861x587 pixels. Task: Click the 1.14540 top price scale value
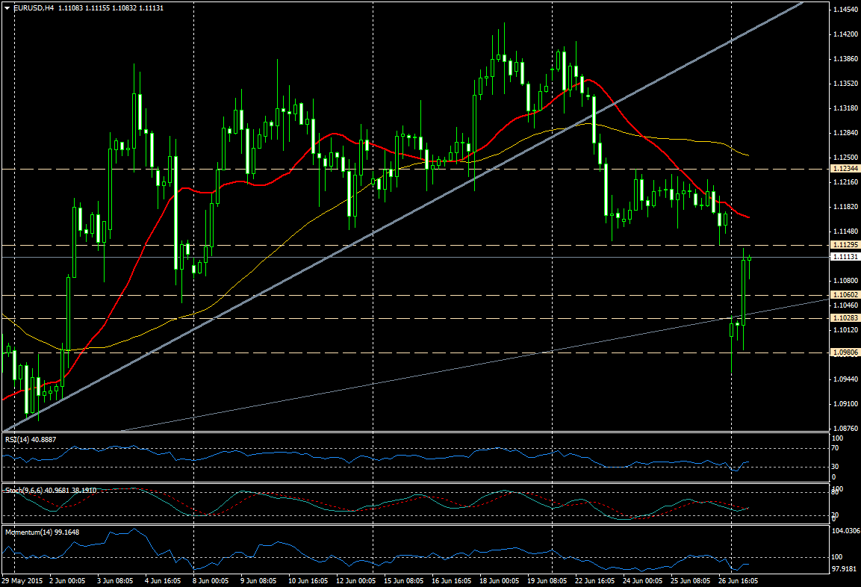click(845, 10)
